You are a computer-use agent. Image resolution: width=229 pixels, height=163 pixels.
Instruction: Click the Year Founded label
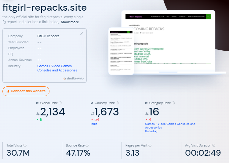point(18,42)
